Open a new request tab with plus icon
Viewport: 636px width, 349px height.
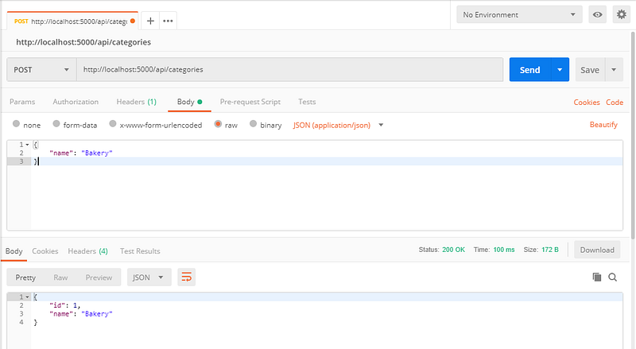tap(150, 21)
